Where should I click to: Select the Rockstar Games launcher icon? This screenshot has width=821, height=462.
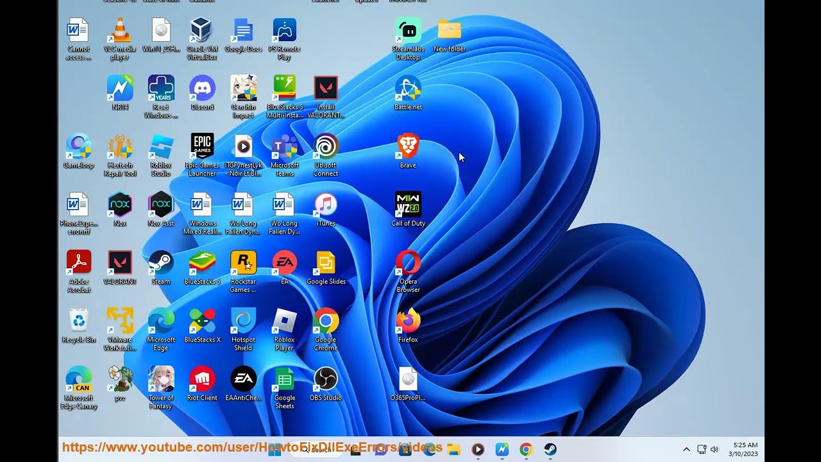243,272
